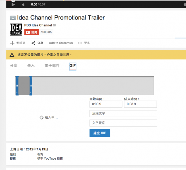Play the video with the play button
Viewport: 186px width, 170px height.
13,5
